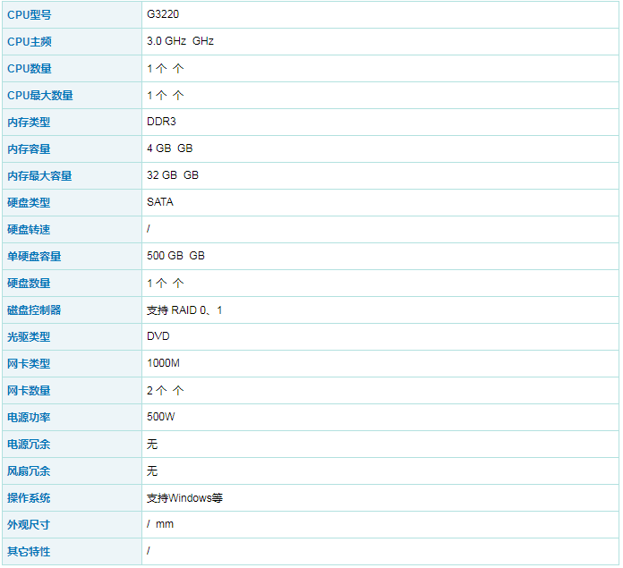Select the DDR3 memory type value

point(161,122)
